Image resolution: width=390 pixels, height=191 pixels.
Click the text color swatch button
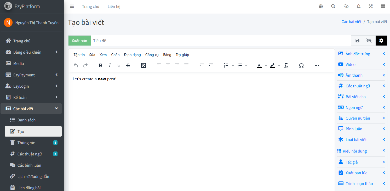click(x=259, y=65)
